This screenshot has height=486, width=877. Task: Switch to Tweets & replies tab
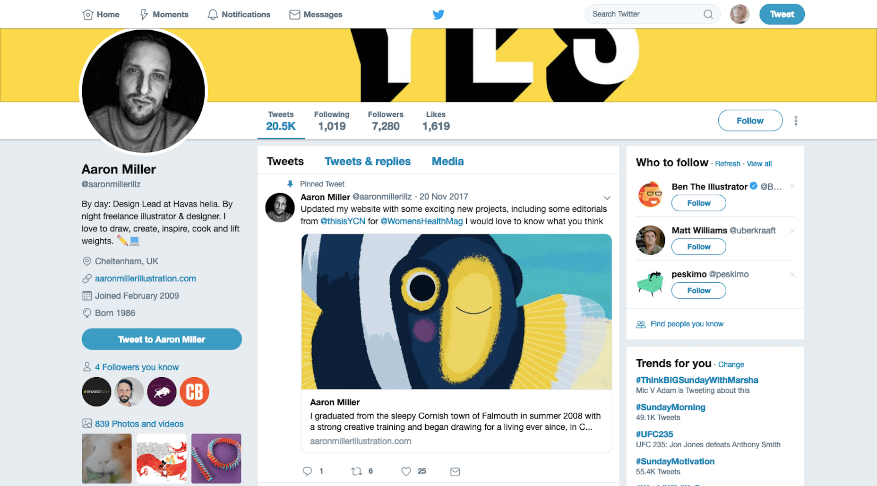click(x=368, y=161)
